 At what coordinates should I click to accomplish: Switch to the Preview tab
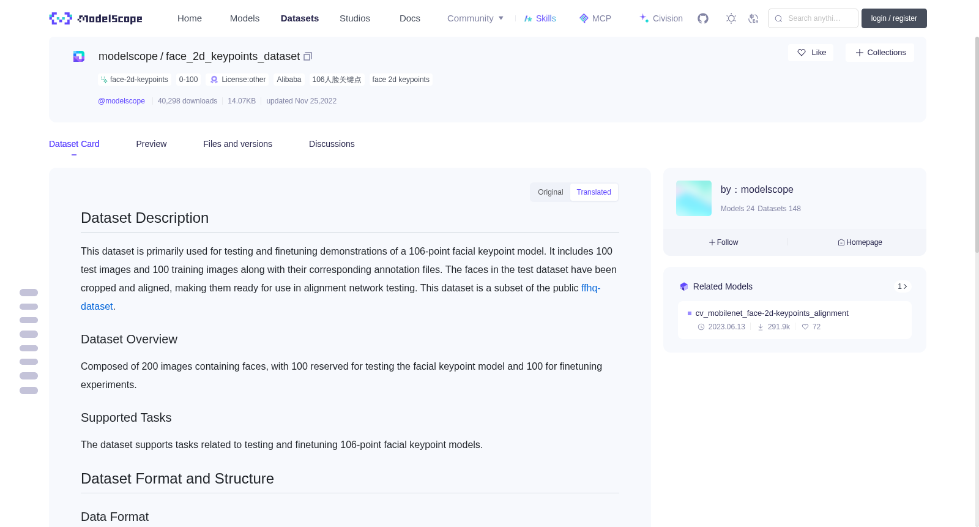(151, 144)
